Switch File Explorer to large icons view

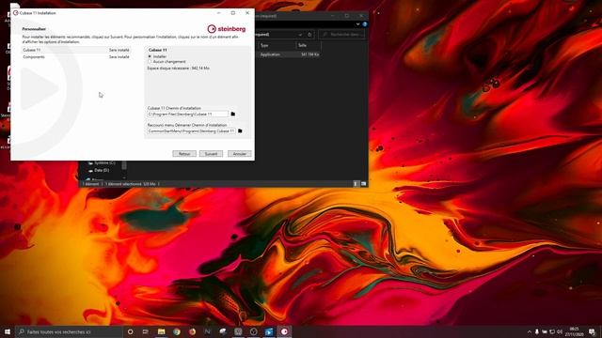click(x=364, y=184)
